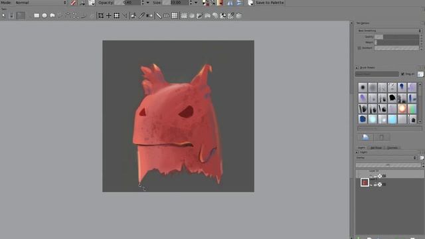Toggle the eraser mode icon
Image resolution: width=425 pixels, height=239 pixels.
point(73,3)
